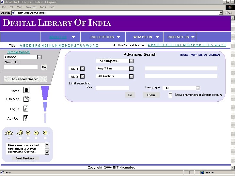Open the Help menu in menu bar
The height and width of the screenshot is (176, 235).
point(52,7)
